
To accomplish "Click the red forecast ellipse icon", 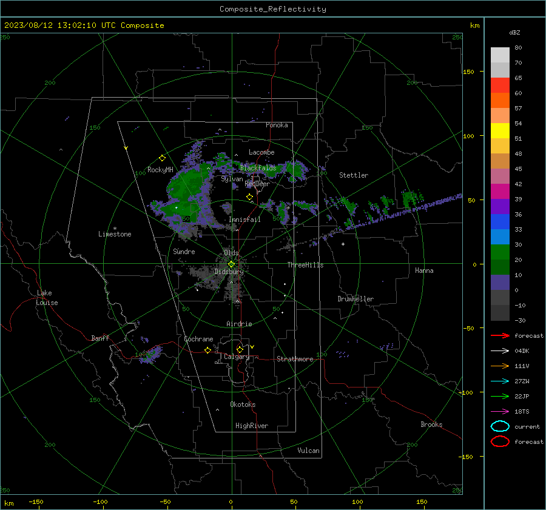I will (x=500, y=441).
